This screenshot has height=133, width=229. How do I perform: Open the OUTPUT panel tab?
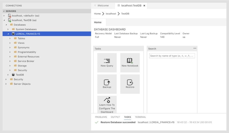tap(115, 117)
